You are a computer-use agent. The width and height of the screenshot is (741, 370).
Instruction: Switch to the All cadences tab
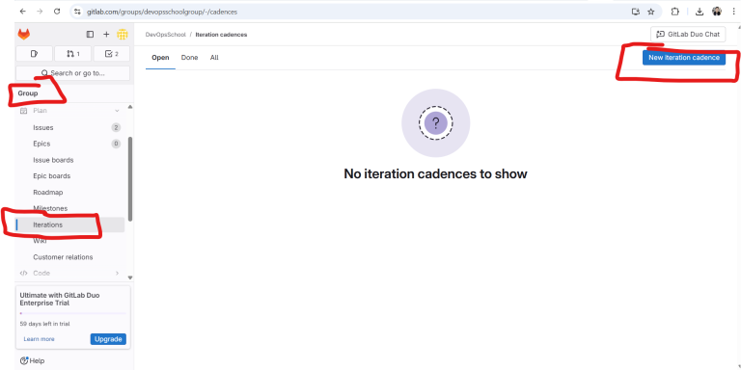coord(214,58)
